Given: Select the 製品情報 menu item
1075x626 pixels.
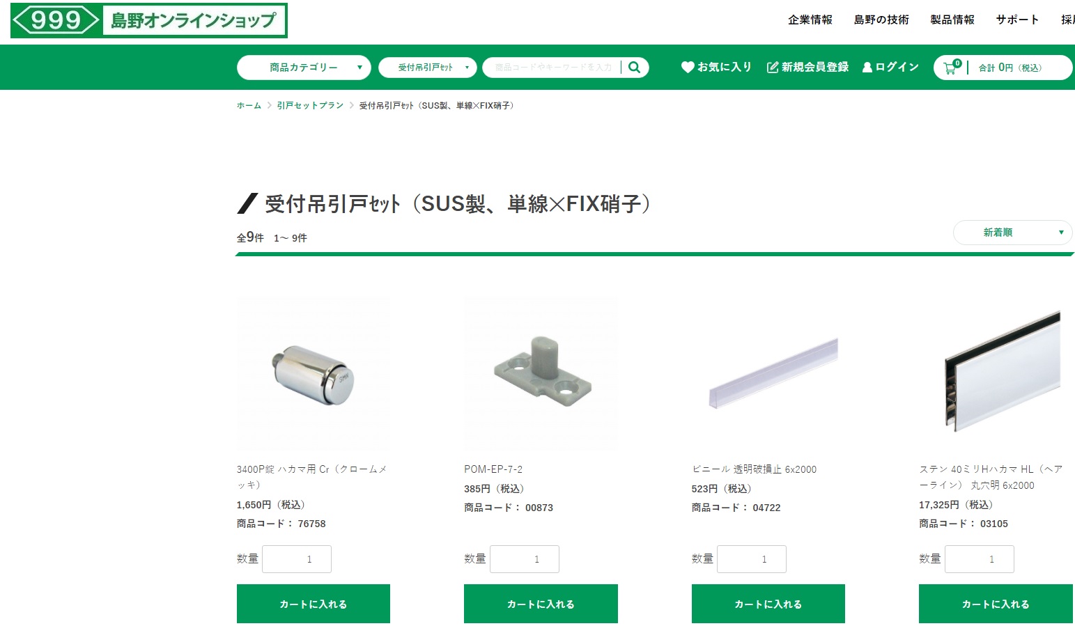Looking at the screenshot, I should click(x=952, y=19).
